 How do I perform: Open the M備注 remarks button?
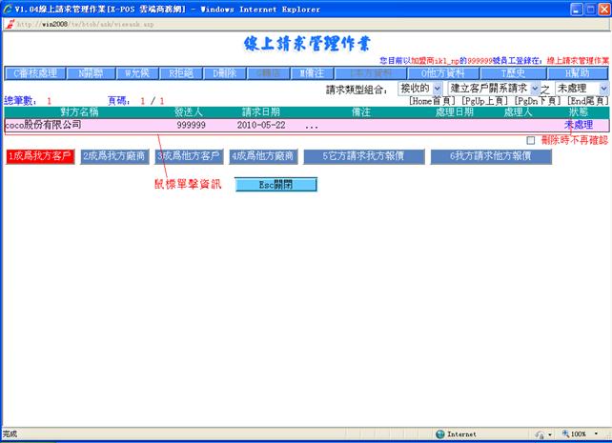pos(313,72)
